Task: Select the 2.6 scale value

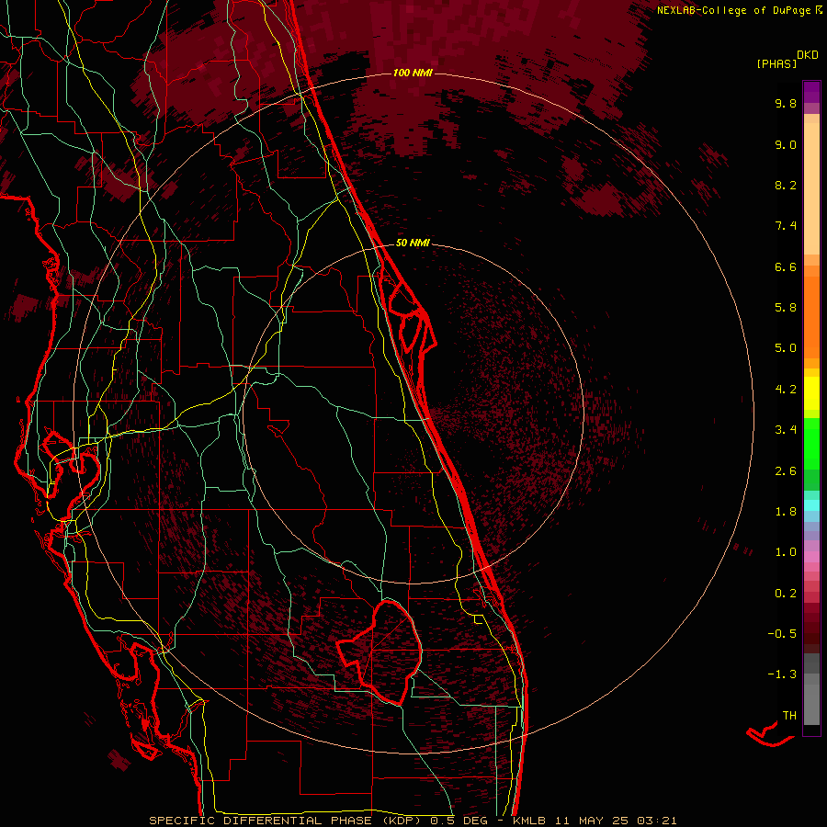Action: [x=786, y=471]
